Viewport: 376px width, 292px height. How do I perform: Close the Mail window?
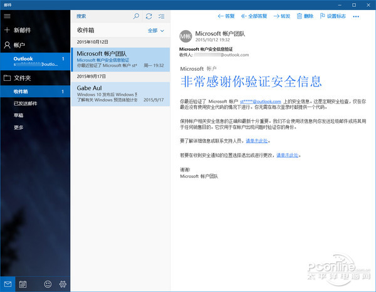(368, 5)
